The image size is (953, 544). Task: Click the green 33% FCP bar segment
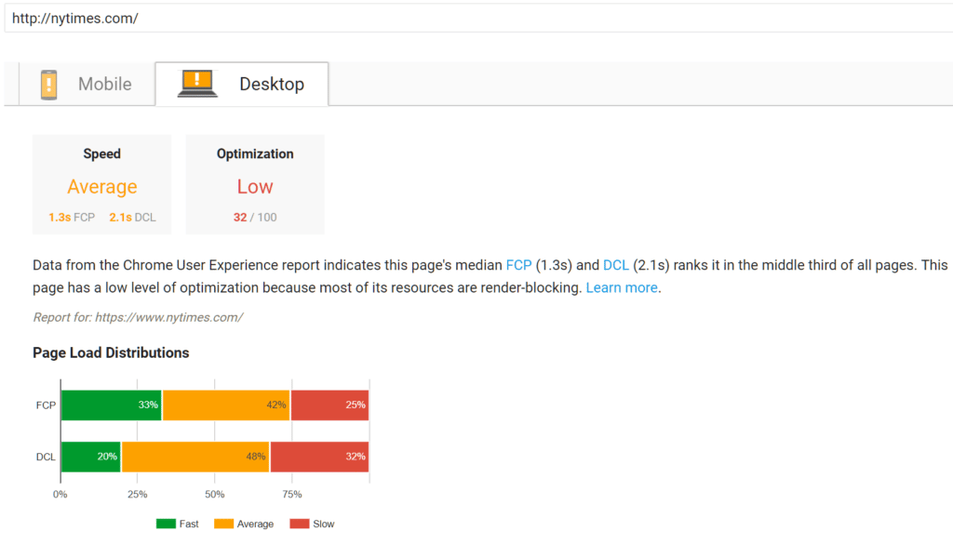pyautogui.click(x=112, y=405)
